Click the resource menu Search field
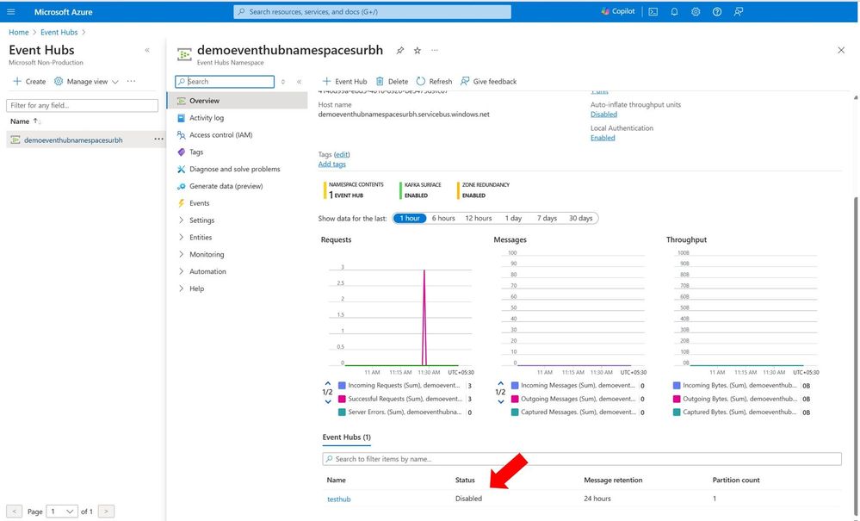 tap(225, 82)
